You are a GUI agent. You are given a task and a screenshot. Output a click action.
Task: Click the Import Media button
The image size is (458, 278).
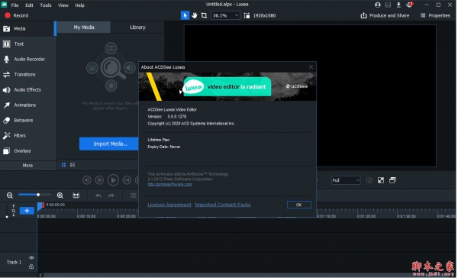109,144
